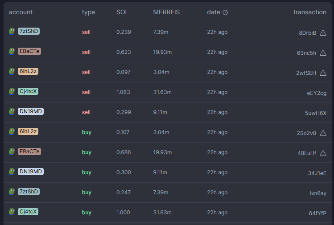Viewport: 334px width, 225px height.
Task: Open transaction 63nc5h
Action: pyautogui.click(x=306, y=53)
